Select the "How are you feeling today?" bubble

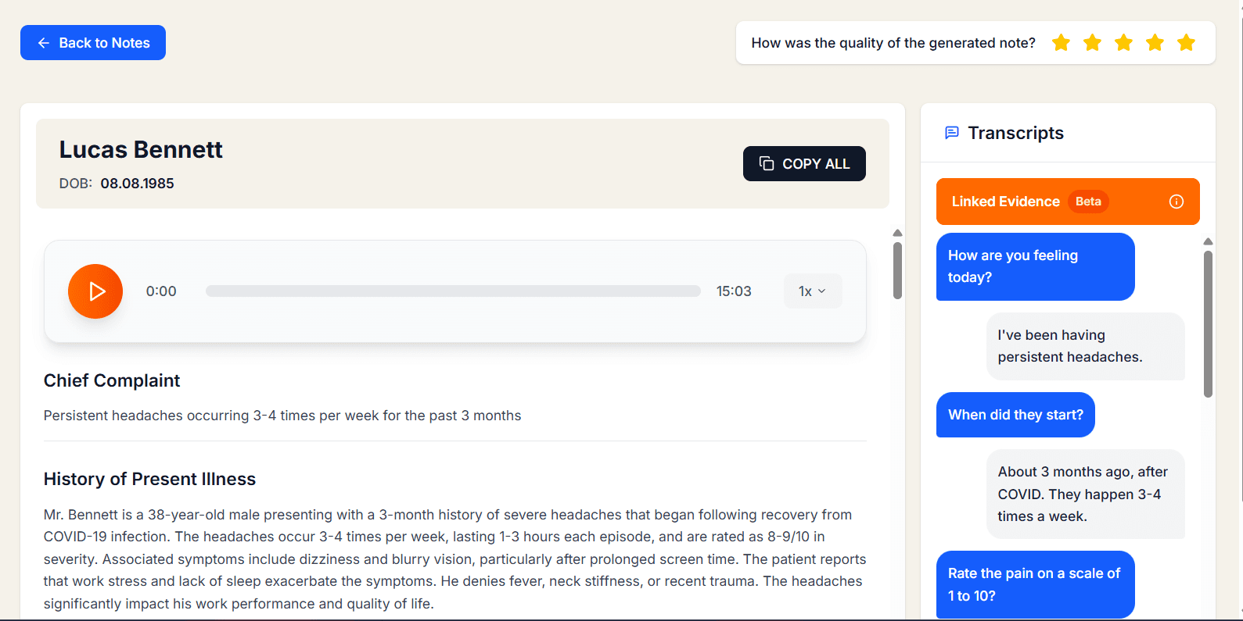[1035, 266]
